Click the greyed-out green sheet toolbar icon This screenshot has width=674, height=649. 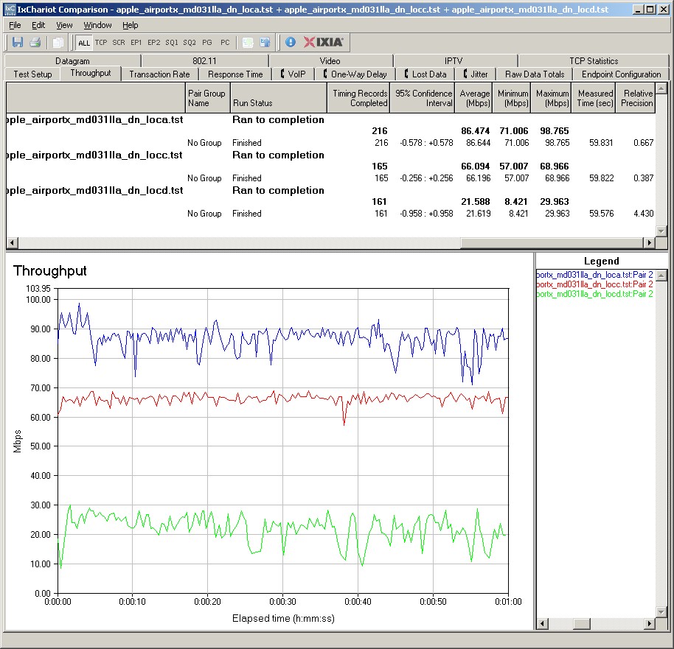click(248, 42)
